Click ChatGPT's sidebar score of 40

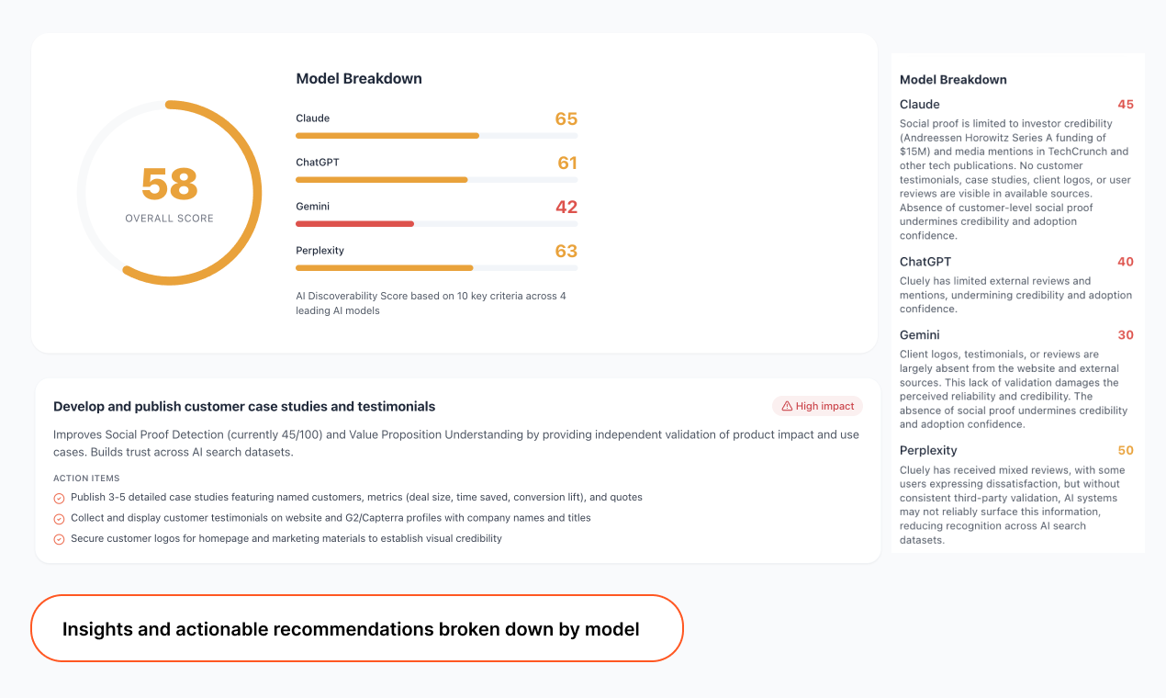pos(1127,261)
